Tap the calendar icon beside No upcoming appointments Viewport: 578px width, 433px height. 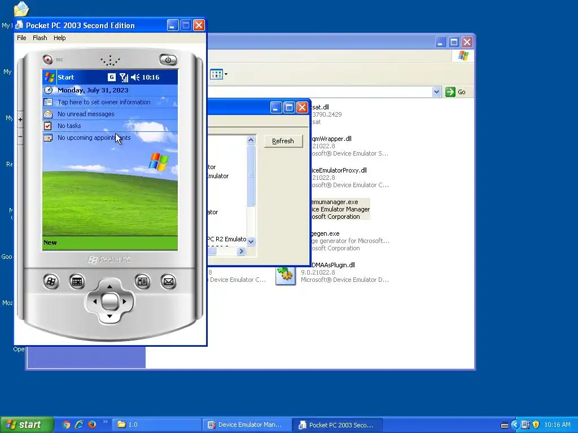click(48, 138)
